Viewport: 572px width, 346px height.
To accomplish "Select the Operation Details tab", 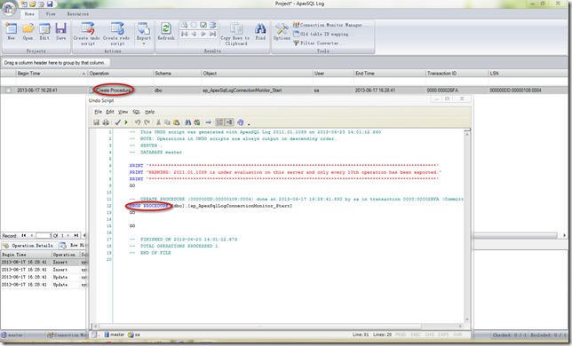I will pyautogui.click(x=28, y=246).
